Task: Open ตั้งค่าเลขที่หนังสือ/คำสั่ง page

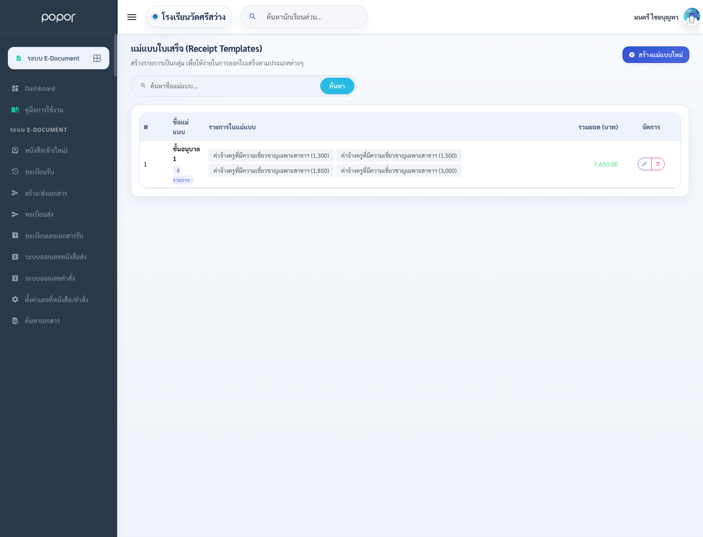Action: point(59,299)
